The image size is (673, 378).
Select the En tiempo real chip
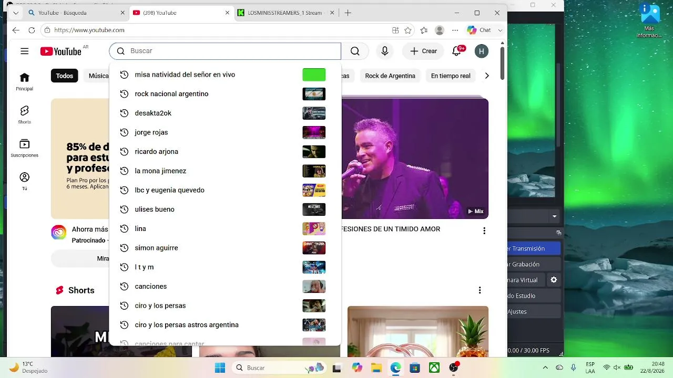pos(451,76)
